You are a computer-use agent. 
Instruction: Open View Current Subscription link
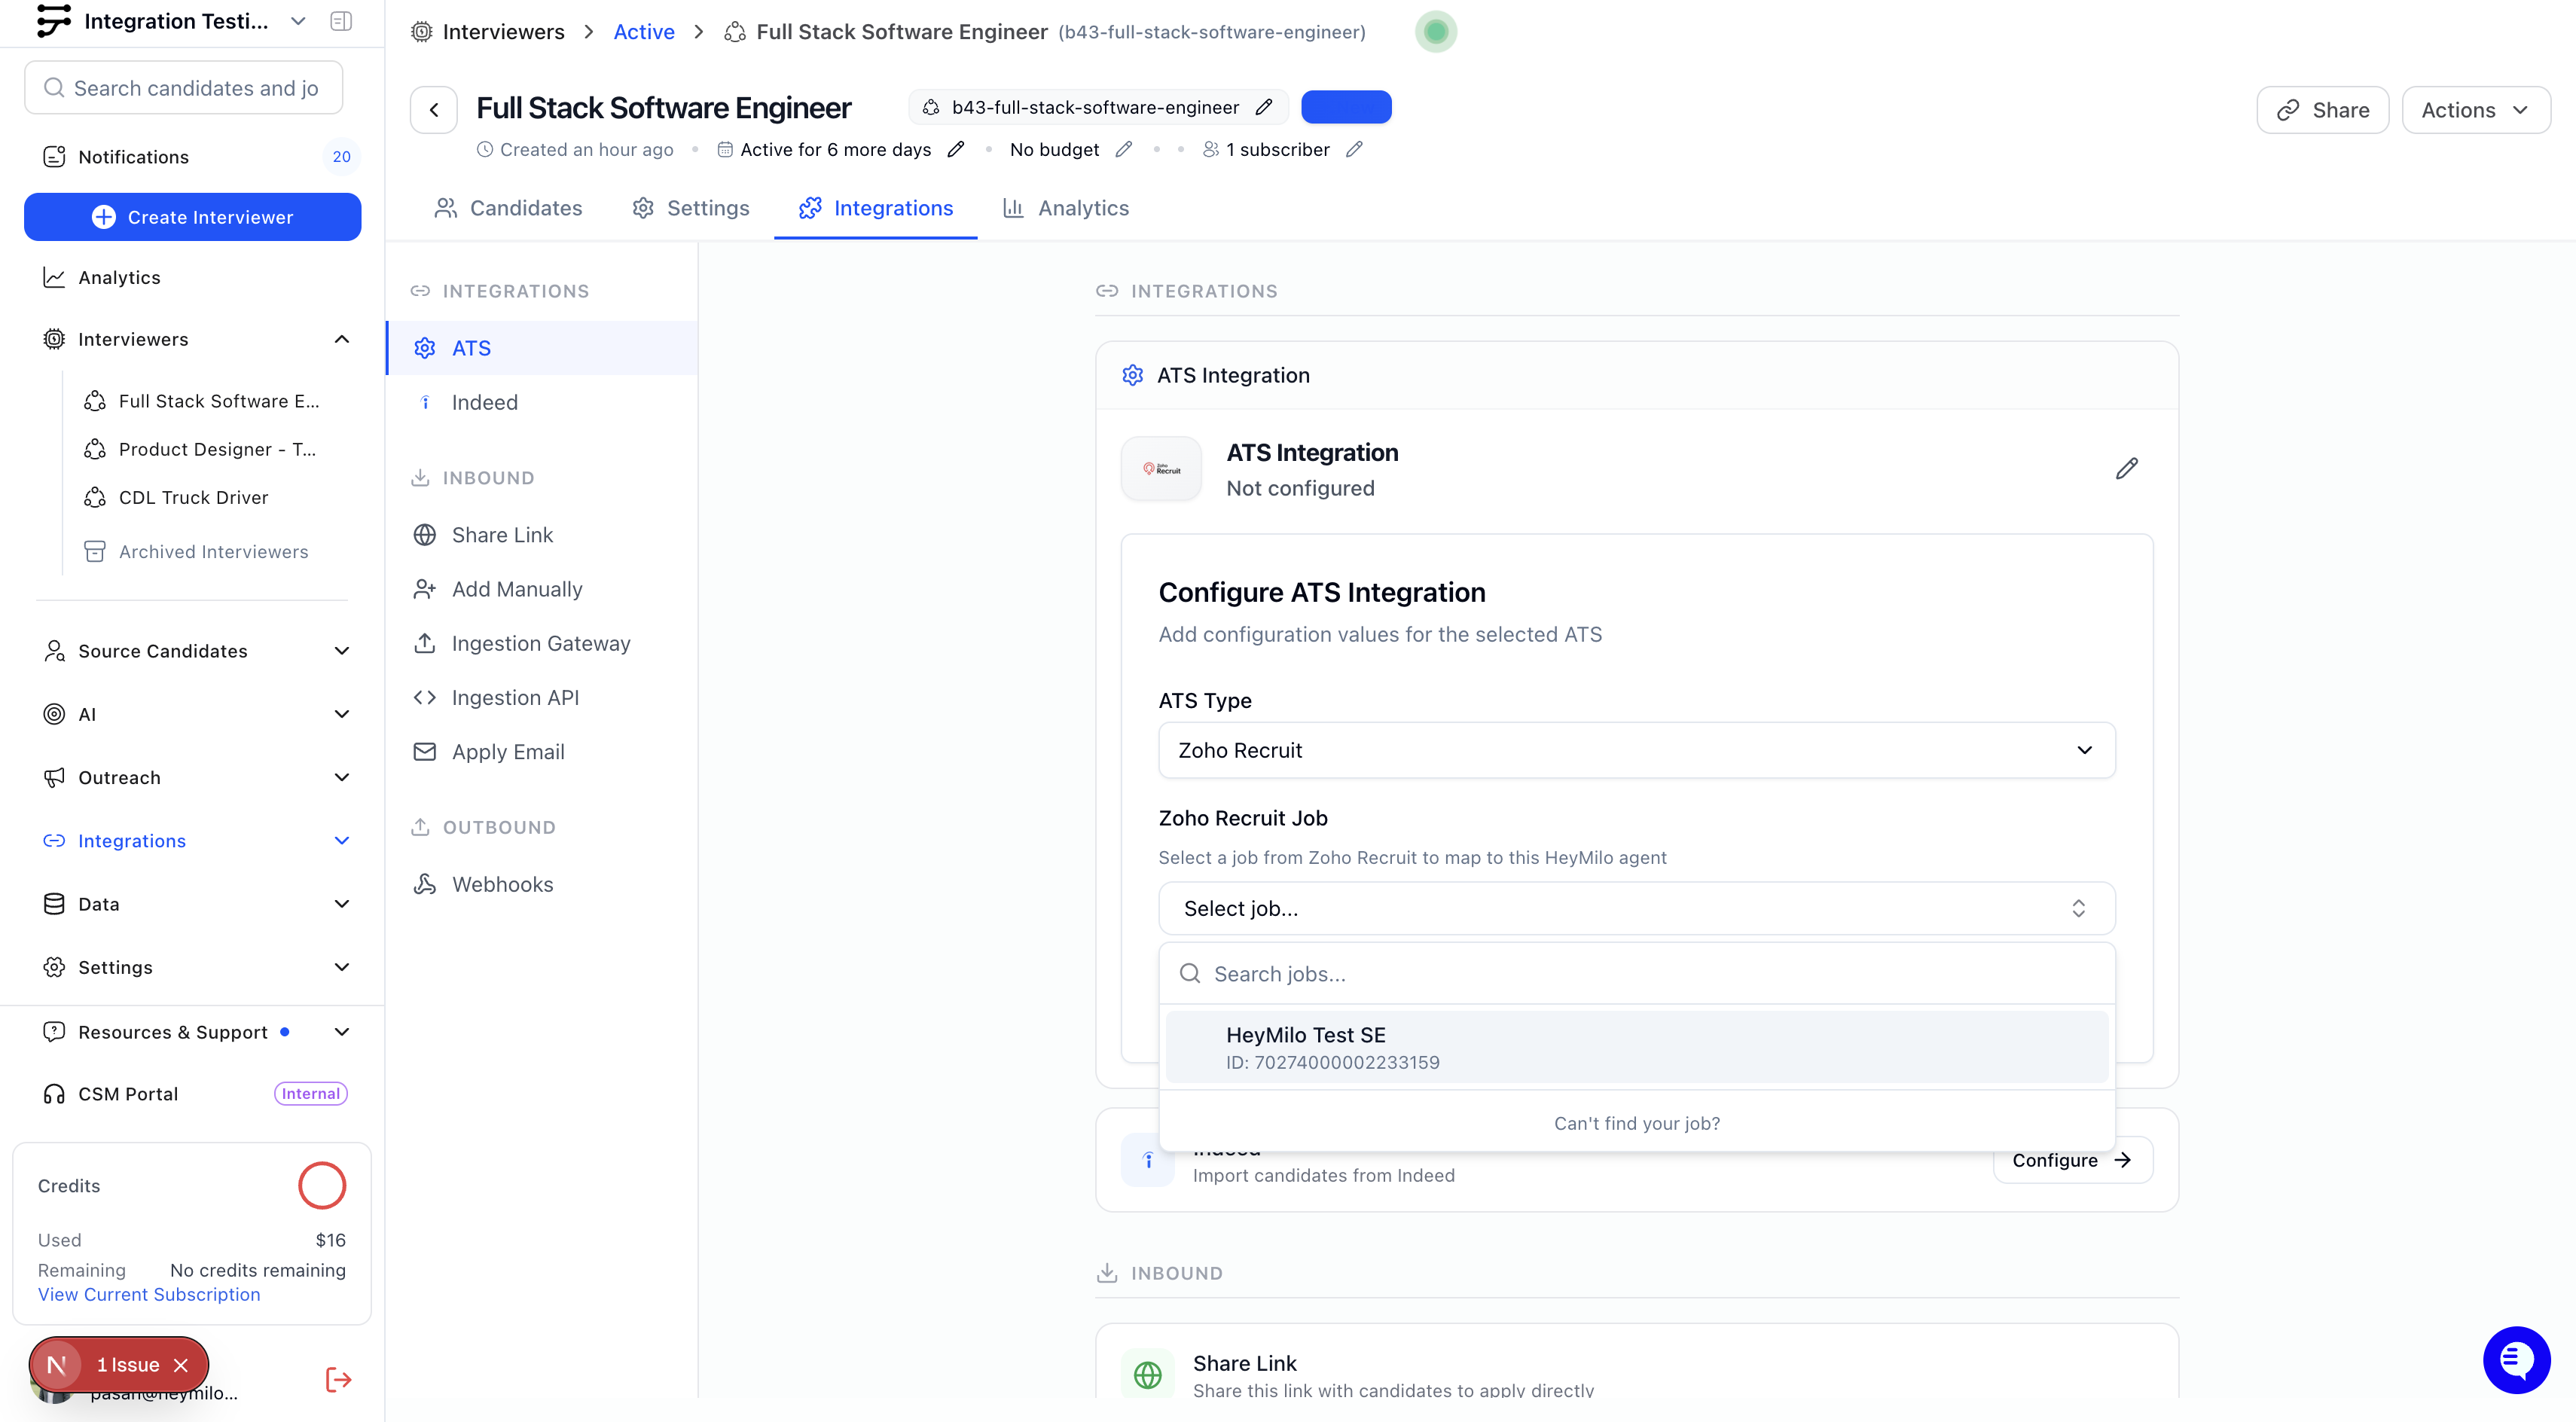(x=149, y=1294)
